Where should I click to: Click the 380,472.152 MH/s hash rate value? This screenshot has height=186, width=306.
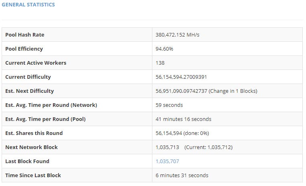pyautogui.click(x=177, y=35)
